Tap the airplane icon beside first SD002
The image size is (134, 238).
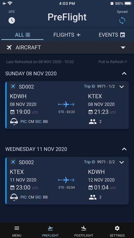pyautogui.click(x=13, y=87)
